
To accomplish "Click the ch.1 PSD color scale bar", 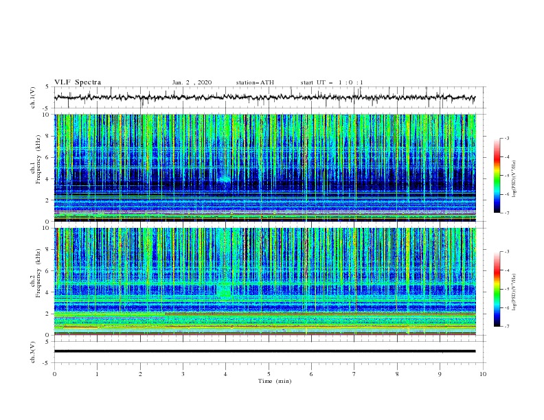I will pos(497,176).
